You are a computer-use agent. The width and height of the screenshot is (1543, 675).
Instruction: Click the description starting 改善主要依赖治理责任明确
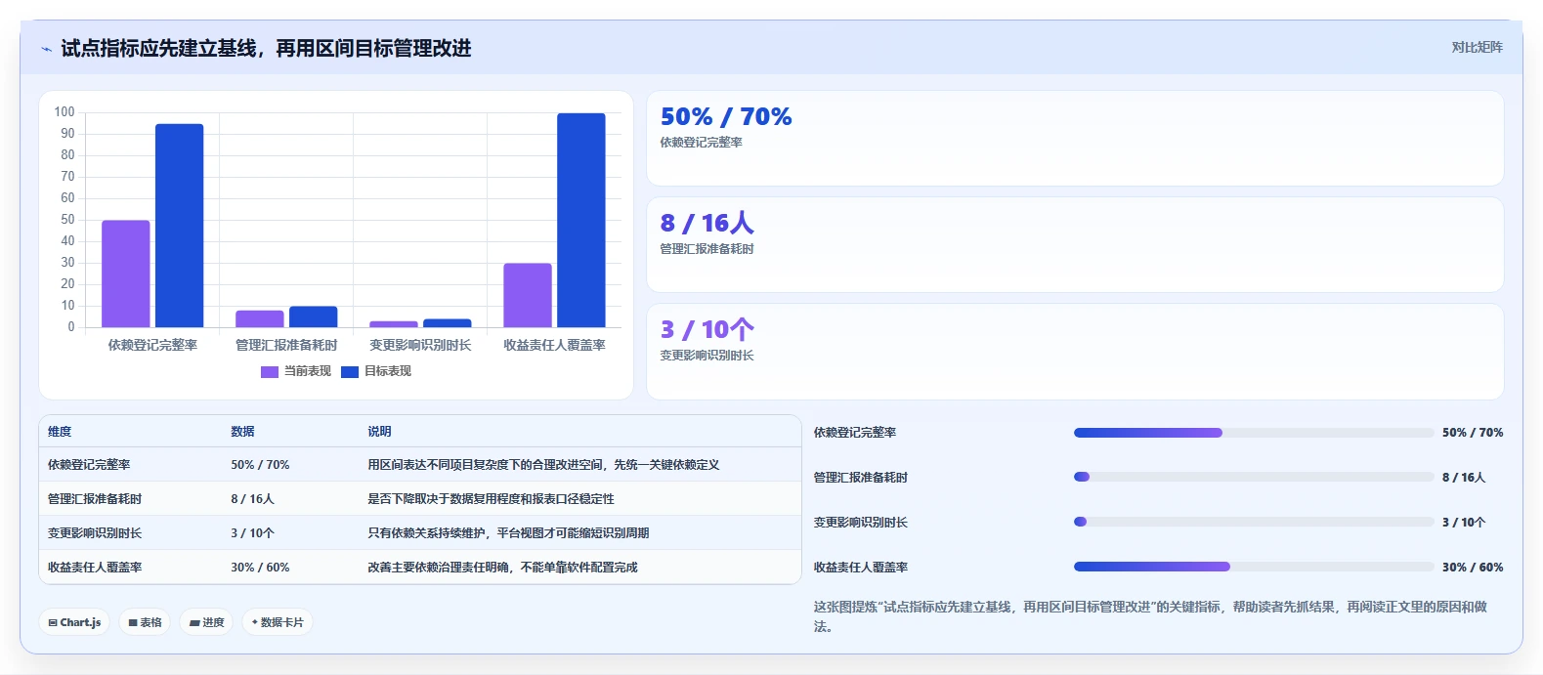pyautogui.click(x=502, y=568)
